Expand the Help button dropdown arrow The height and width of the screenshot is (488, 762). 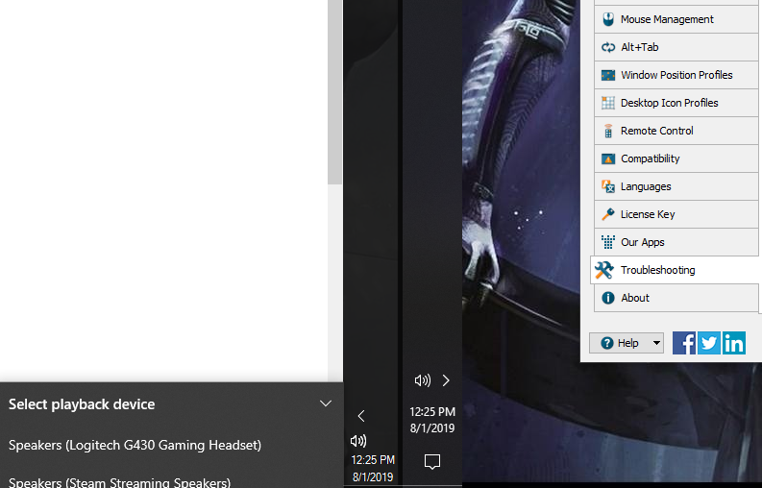(x=656, y=343)
